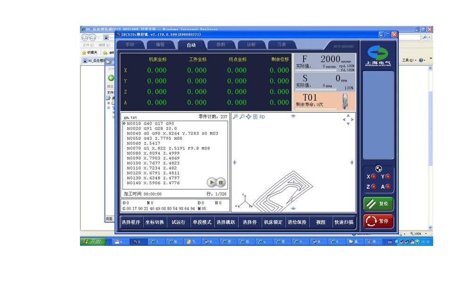This screenshot has height=282, width=452.
Task: Click the up navigation chevron in viewport
Action: (x=348, y=115)
